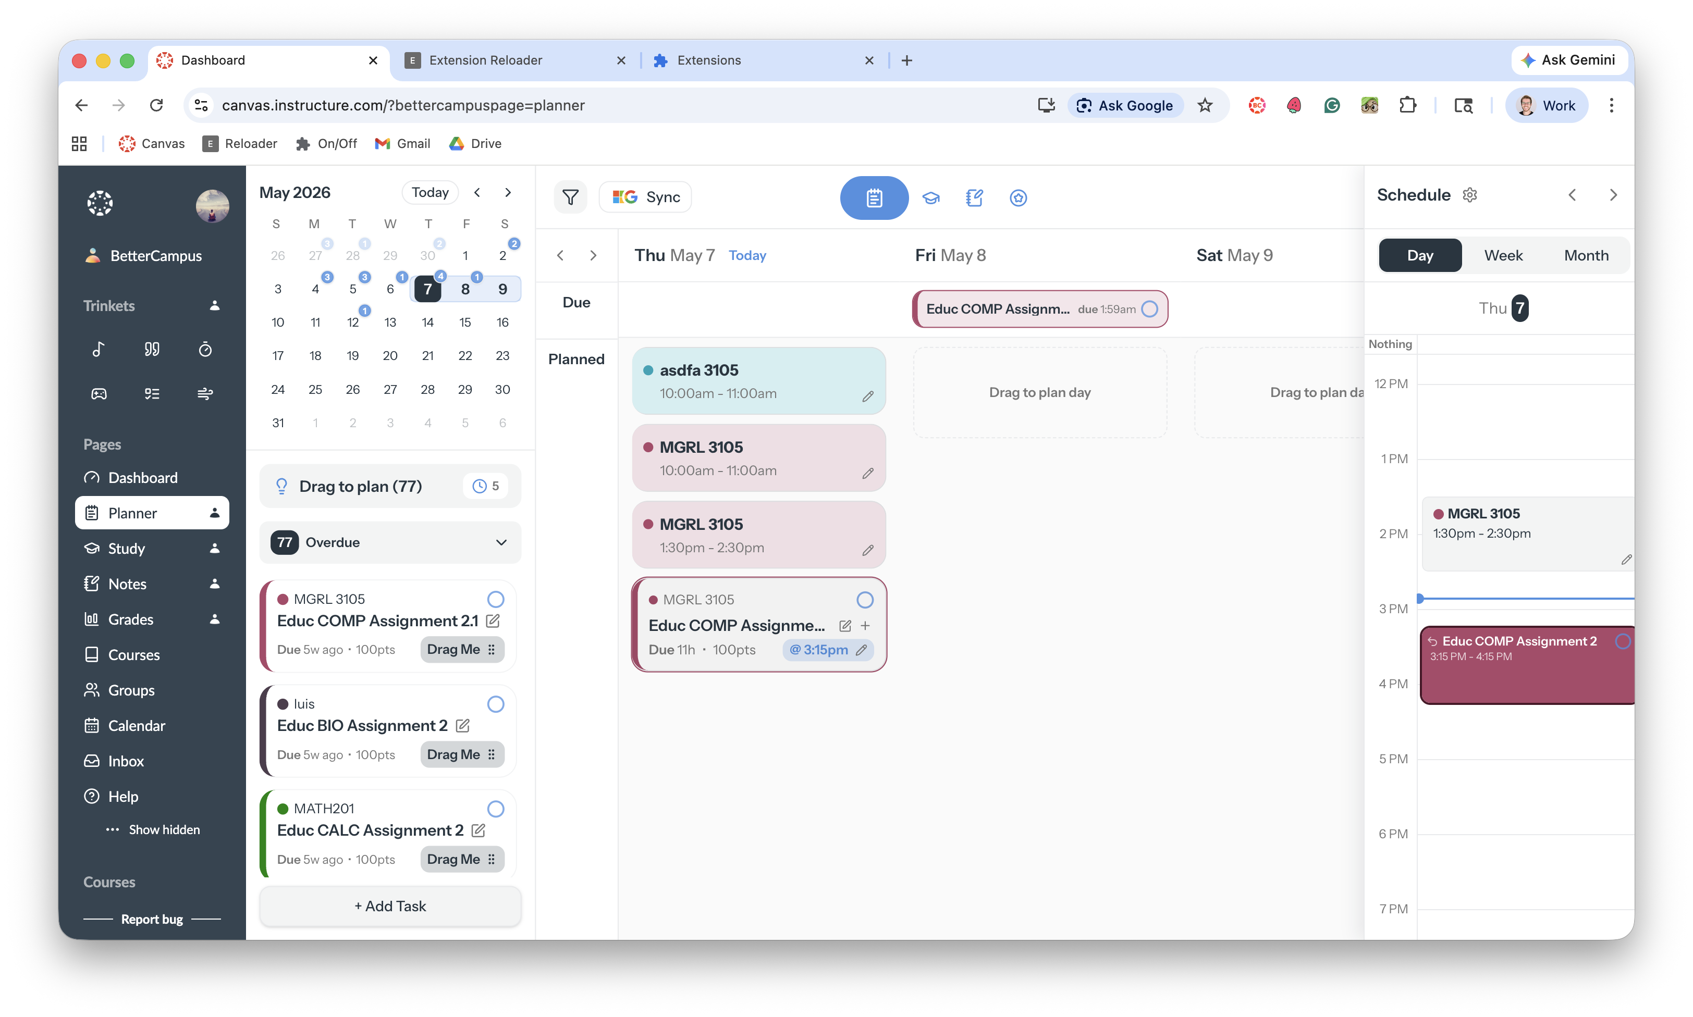Select May 12 in mini calendar
Image resolution: width=1693 pixels, height=1017 pixels.
[352, 322]
